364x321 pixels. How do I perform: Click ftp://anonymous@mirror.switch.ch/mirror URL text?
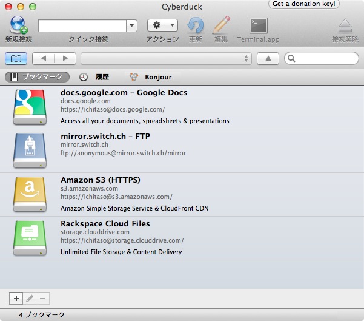click(124, 153)
